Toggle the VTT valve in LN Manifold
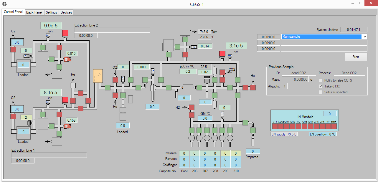Viewport: 378px width, 182px height. pos(275,126)
